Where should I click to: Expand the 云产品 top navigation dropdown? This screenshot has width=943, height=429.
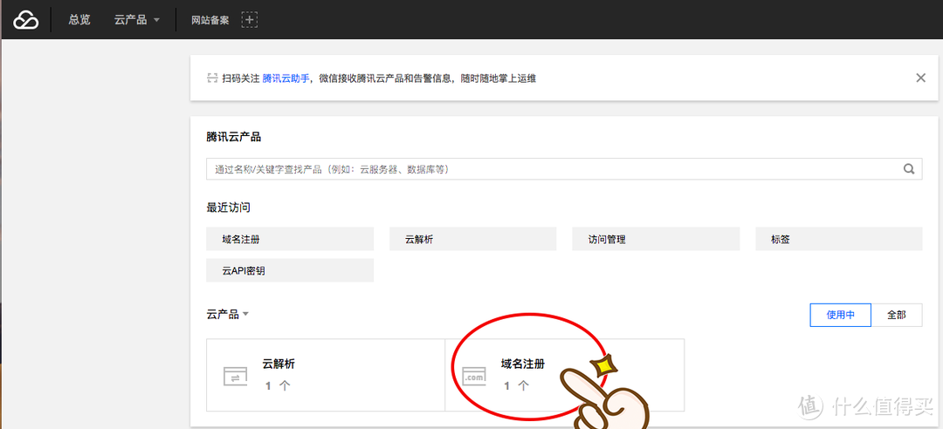(137, 20)
